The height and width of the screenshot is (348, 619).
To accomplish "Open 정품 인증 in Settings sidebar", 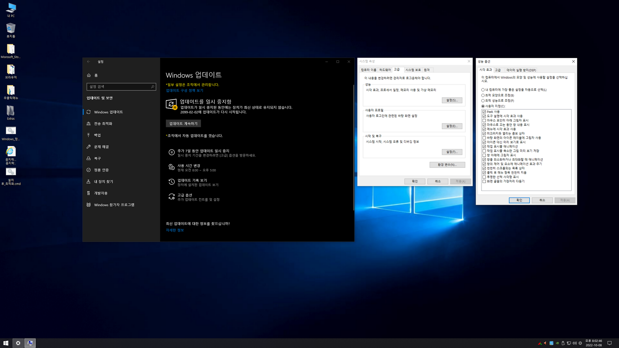I will (x=121, y=170).
